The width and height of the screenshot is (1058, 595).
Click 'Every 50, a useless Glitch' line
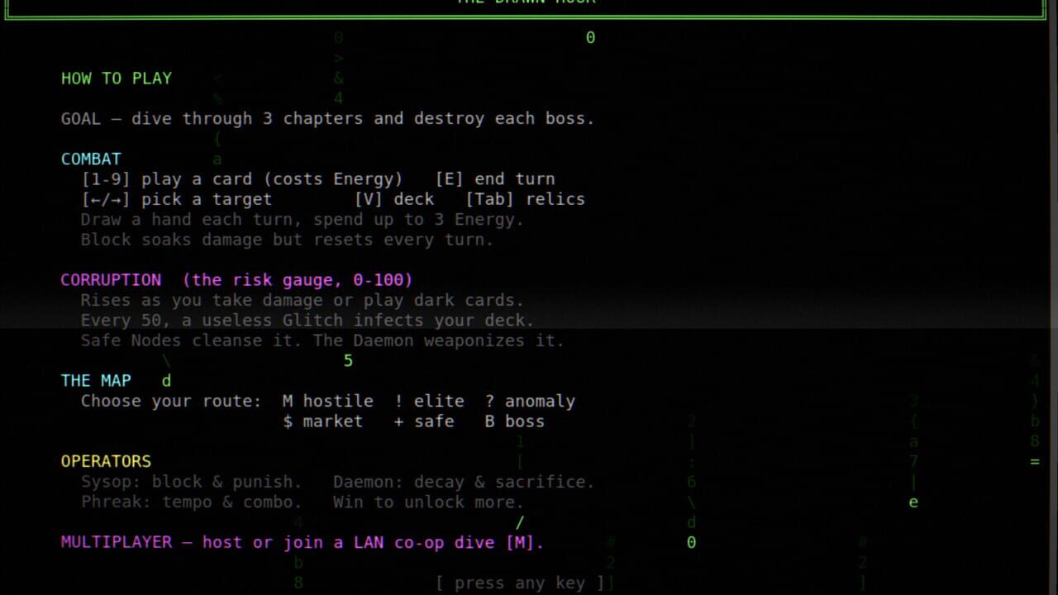click(x=307, y=321)
